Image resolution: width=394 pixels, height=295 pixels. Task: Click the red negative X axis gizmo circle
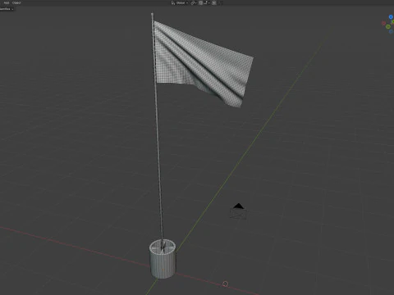[x=383, y=24]
